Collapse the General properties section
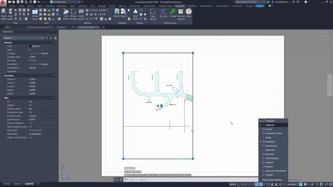The width and height of the screenshot is (333, 187). (x=54, y=43)
